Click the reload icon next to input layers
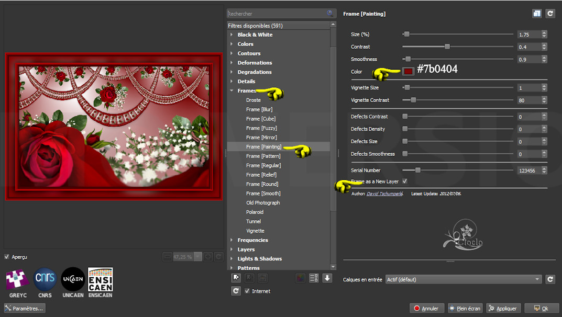Image resolution: width=562 pixels, height=317 pixels. point(550,279)
